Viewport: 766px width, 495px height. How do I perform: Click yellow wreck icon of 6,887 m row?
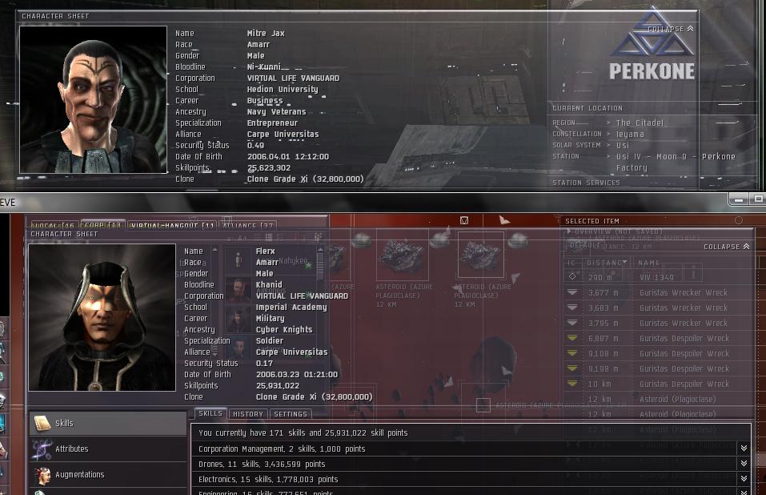(572, 338)
